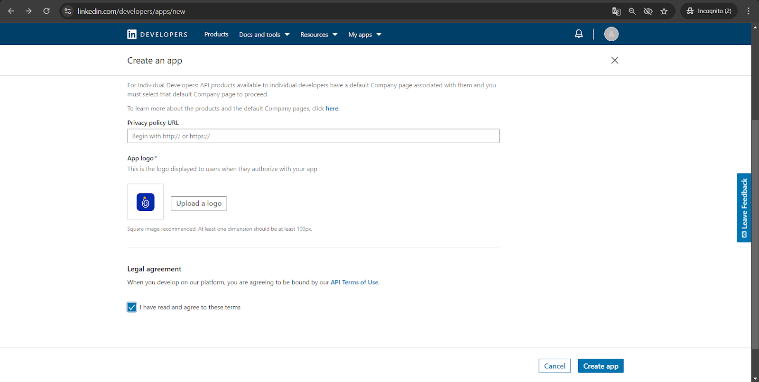Open the Incognito (2) profile indicator
759x382 pixels.
click(x=709, y=11)
